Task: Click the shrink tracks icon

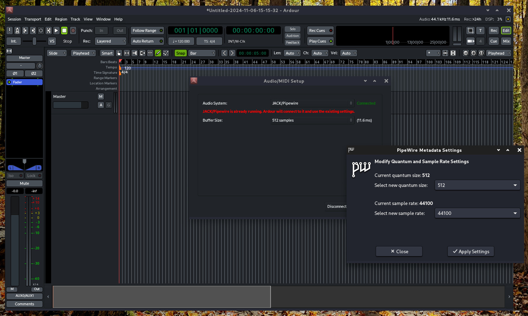Action: tap(445, 53)
